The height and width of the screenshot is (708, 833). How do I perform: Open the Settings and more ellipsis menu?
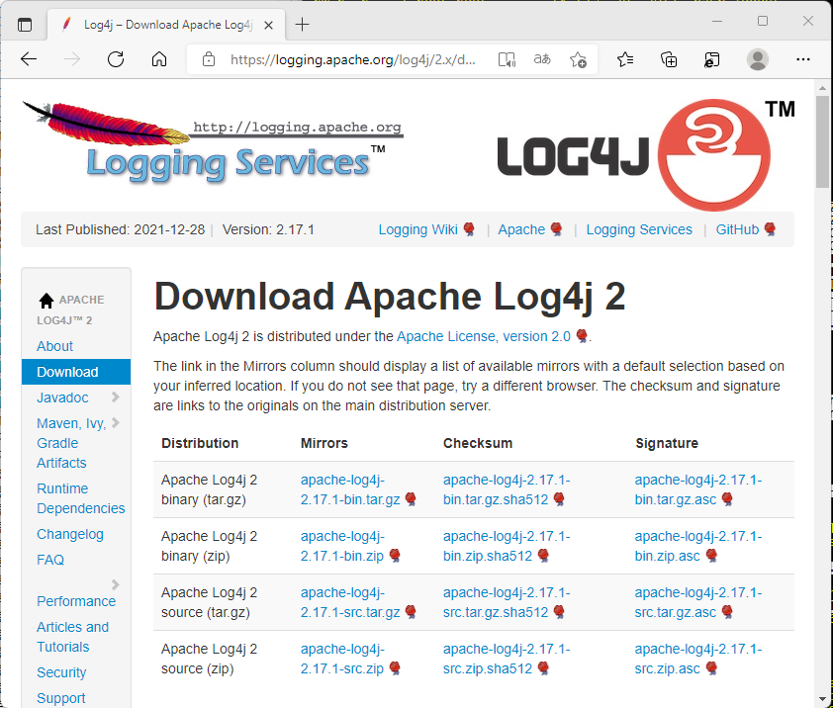tap(802, 59)
